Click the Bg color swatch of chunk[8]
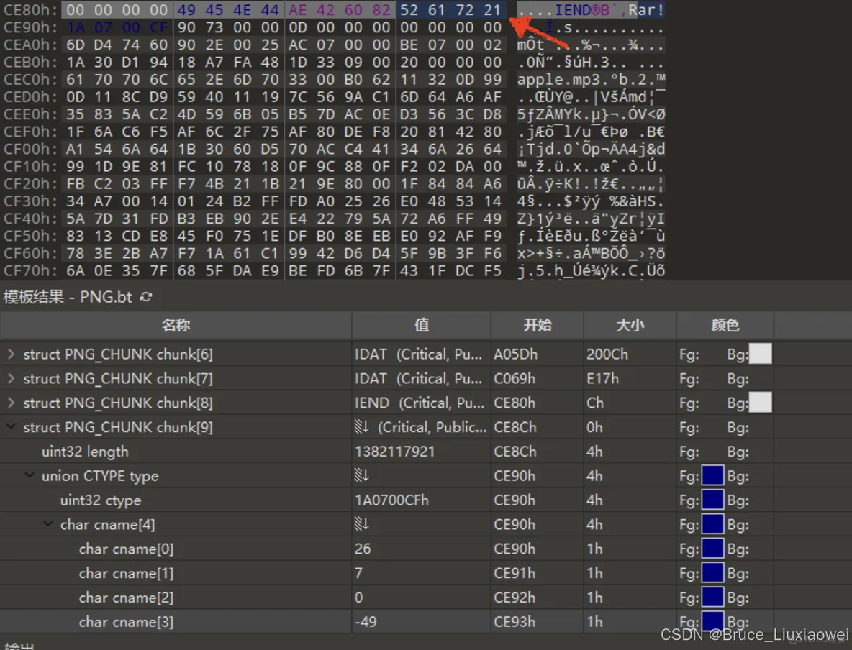Viewport: 852px width, 650px height. (x=760, y=403)
